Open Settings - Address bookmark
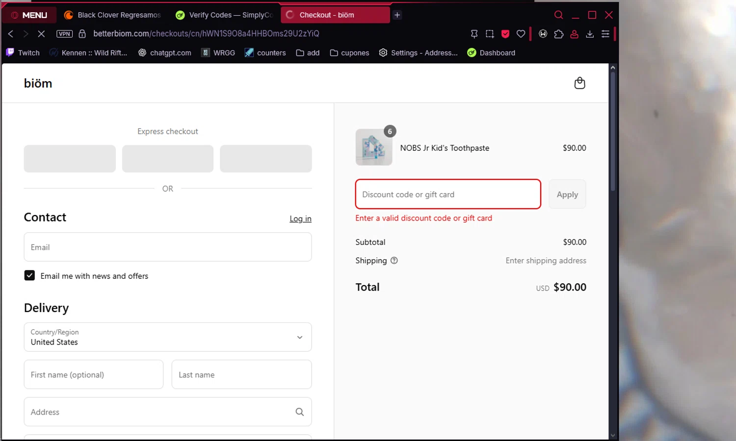 (419, 53)
